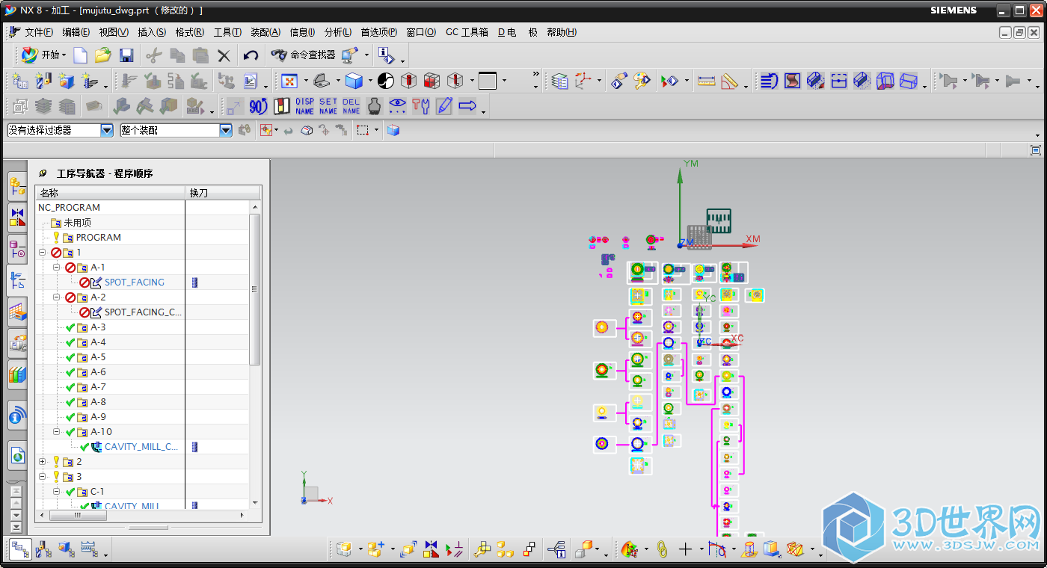
Task: Click the Create Tool icon
Action: tap(43, 81)
